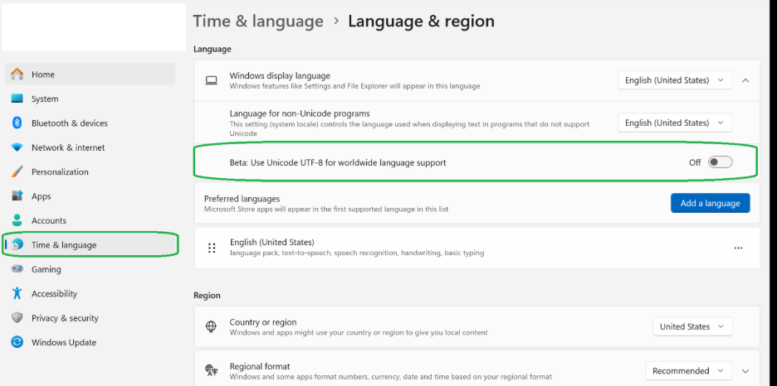Click the Accounts person icon
777x386 pixels.
17,220
